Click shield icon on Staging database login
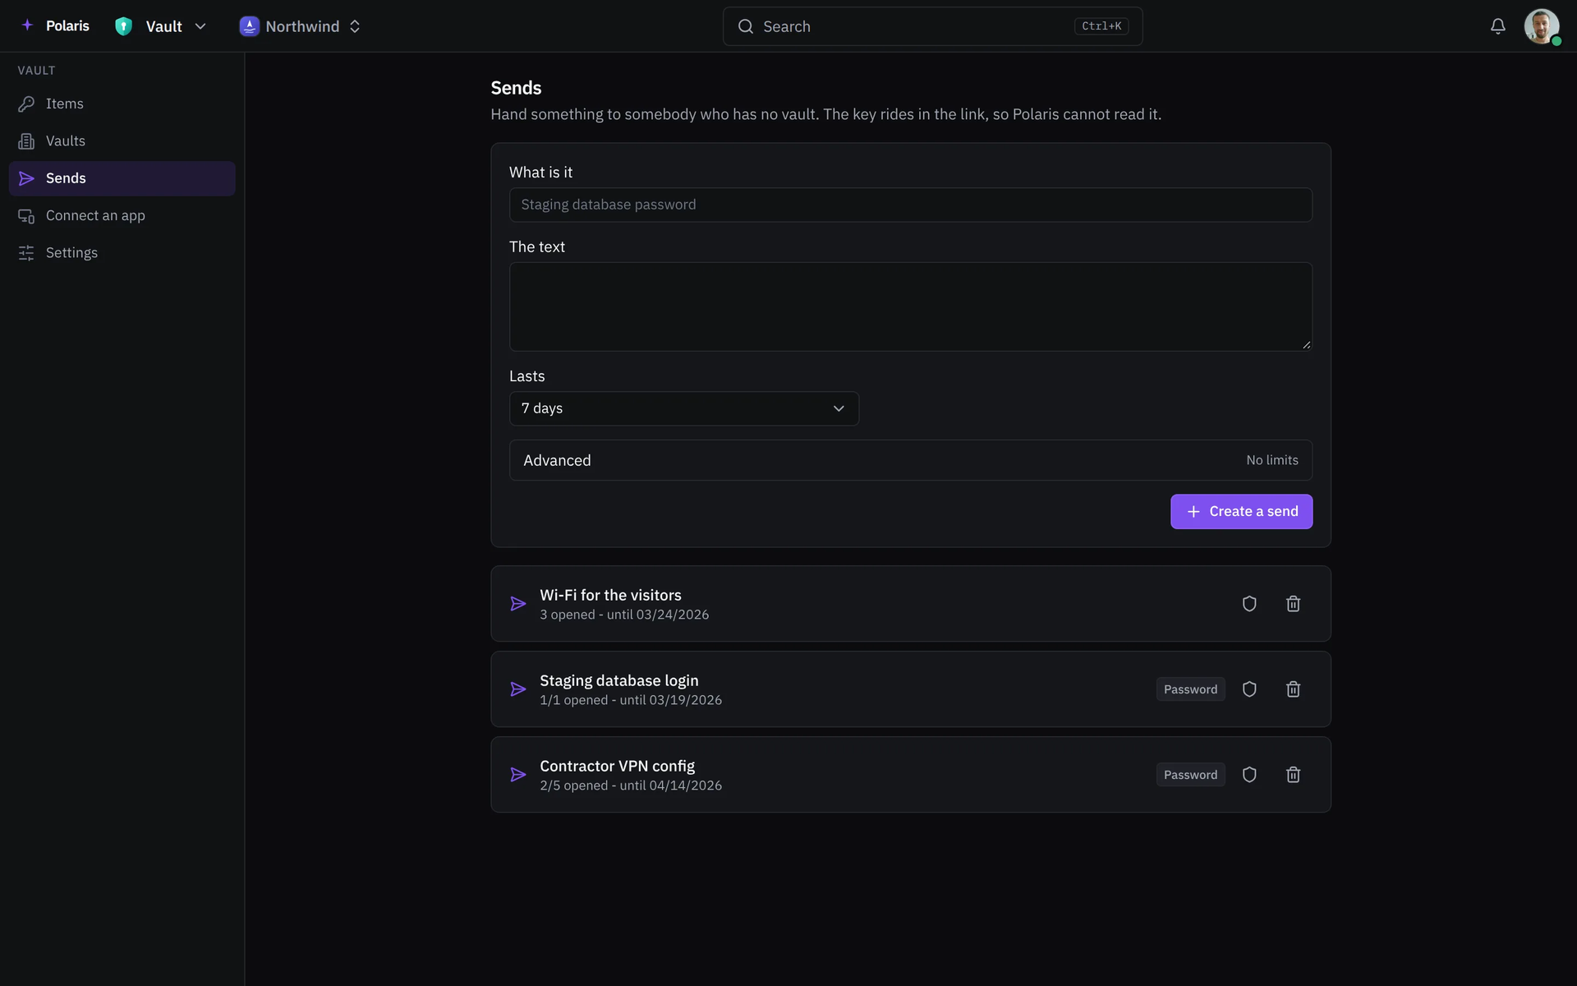The width and height of the screenshot is (1577, 986). tap(1249, 689)
